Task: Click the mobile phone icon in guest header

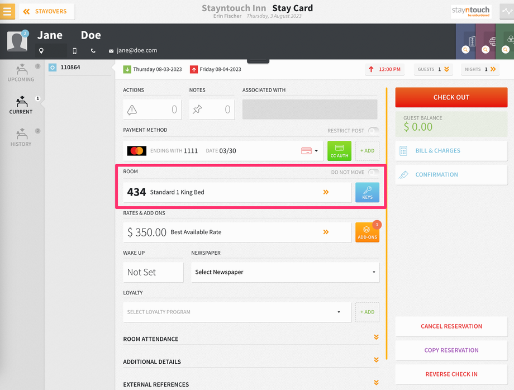Action: tap(75, 51)
